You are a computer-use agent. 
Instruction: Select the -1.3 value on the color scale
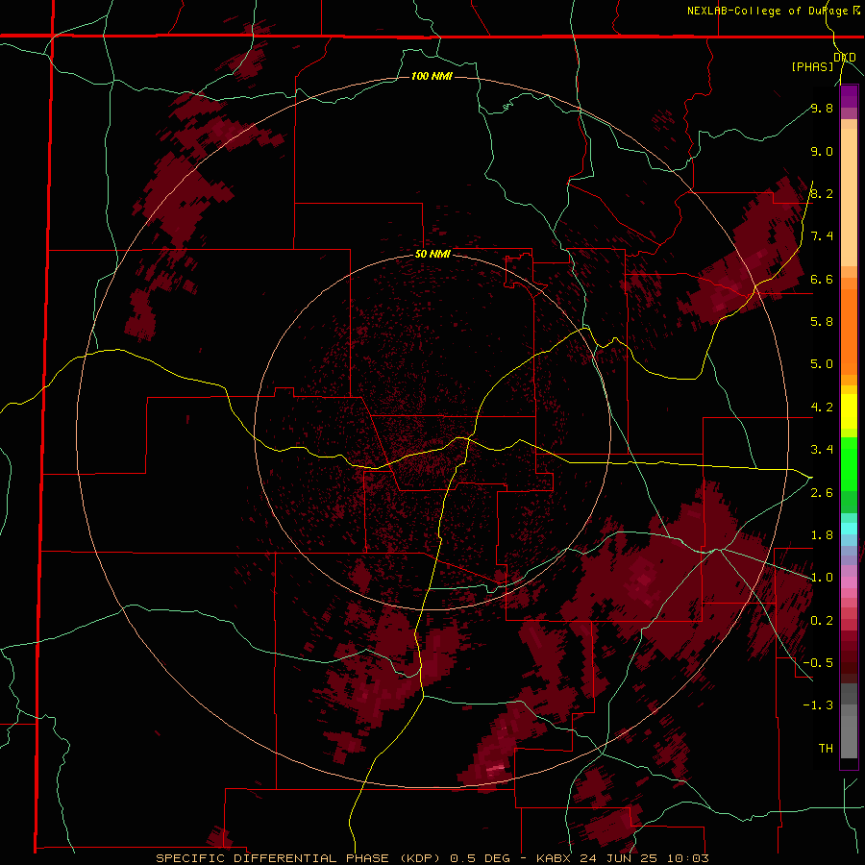818,705
